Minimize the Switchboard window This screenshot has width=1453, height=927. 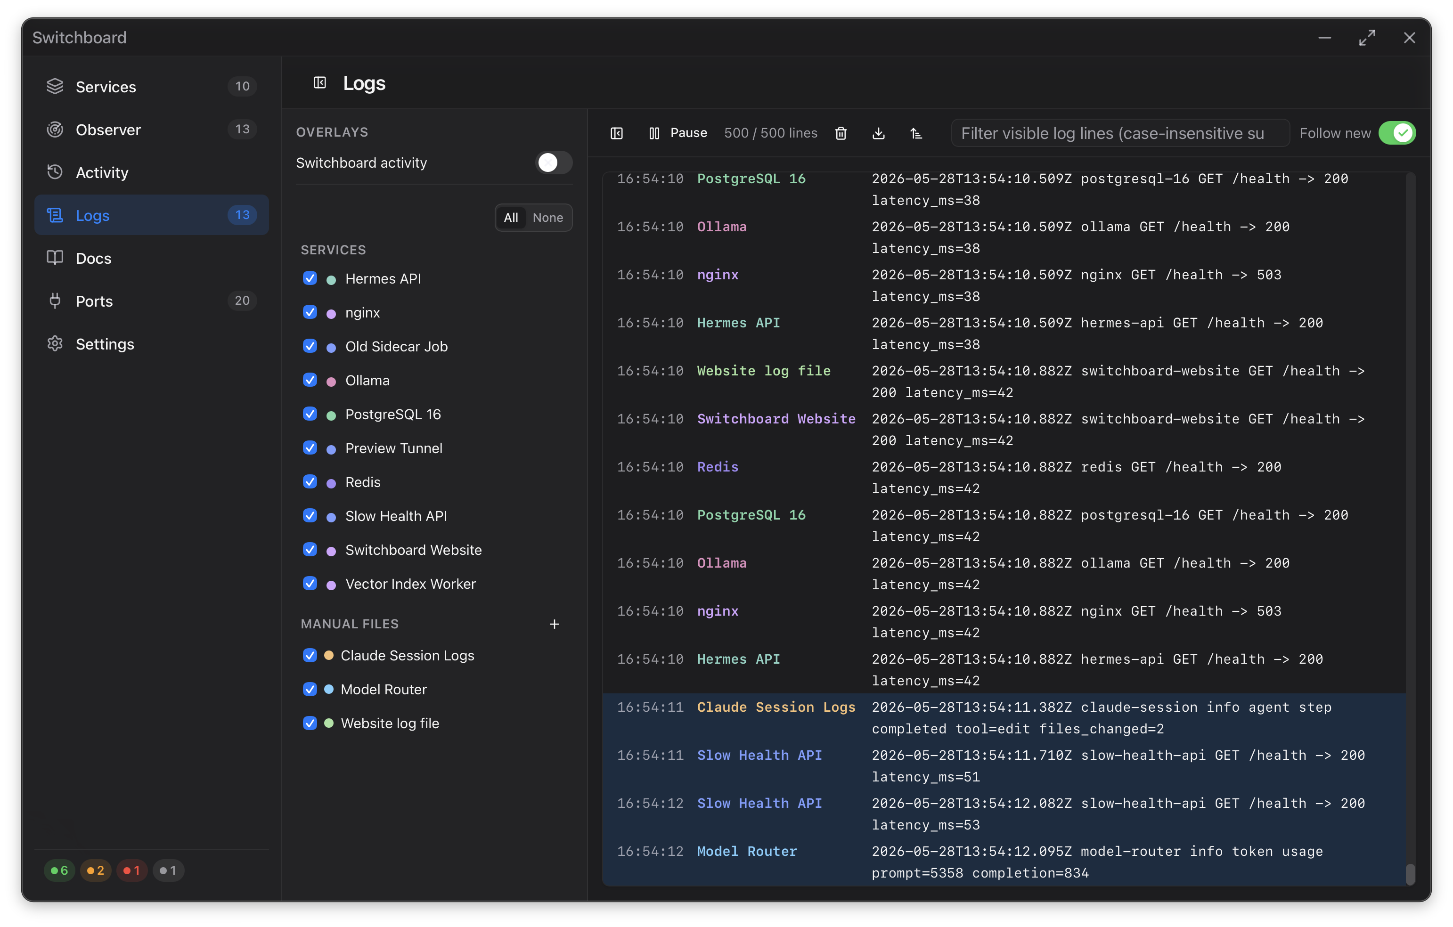1324,37
